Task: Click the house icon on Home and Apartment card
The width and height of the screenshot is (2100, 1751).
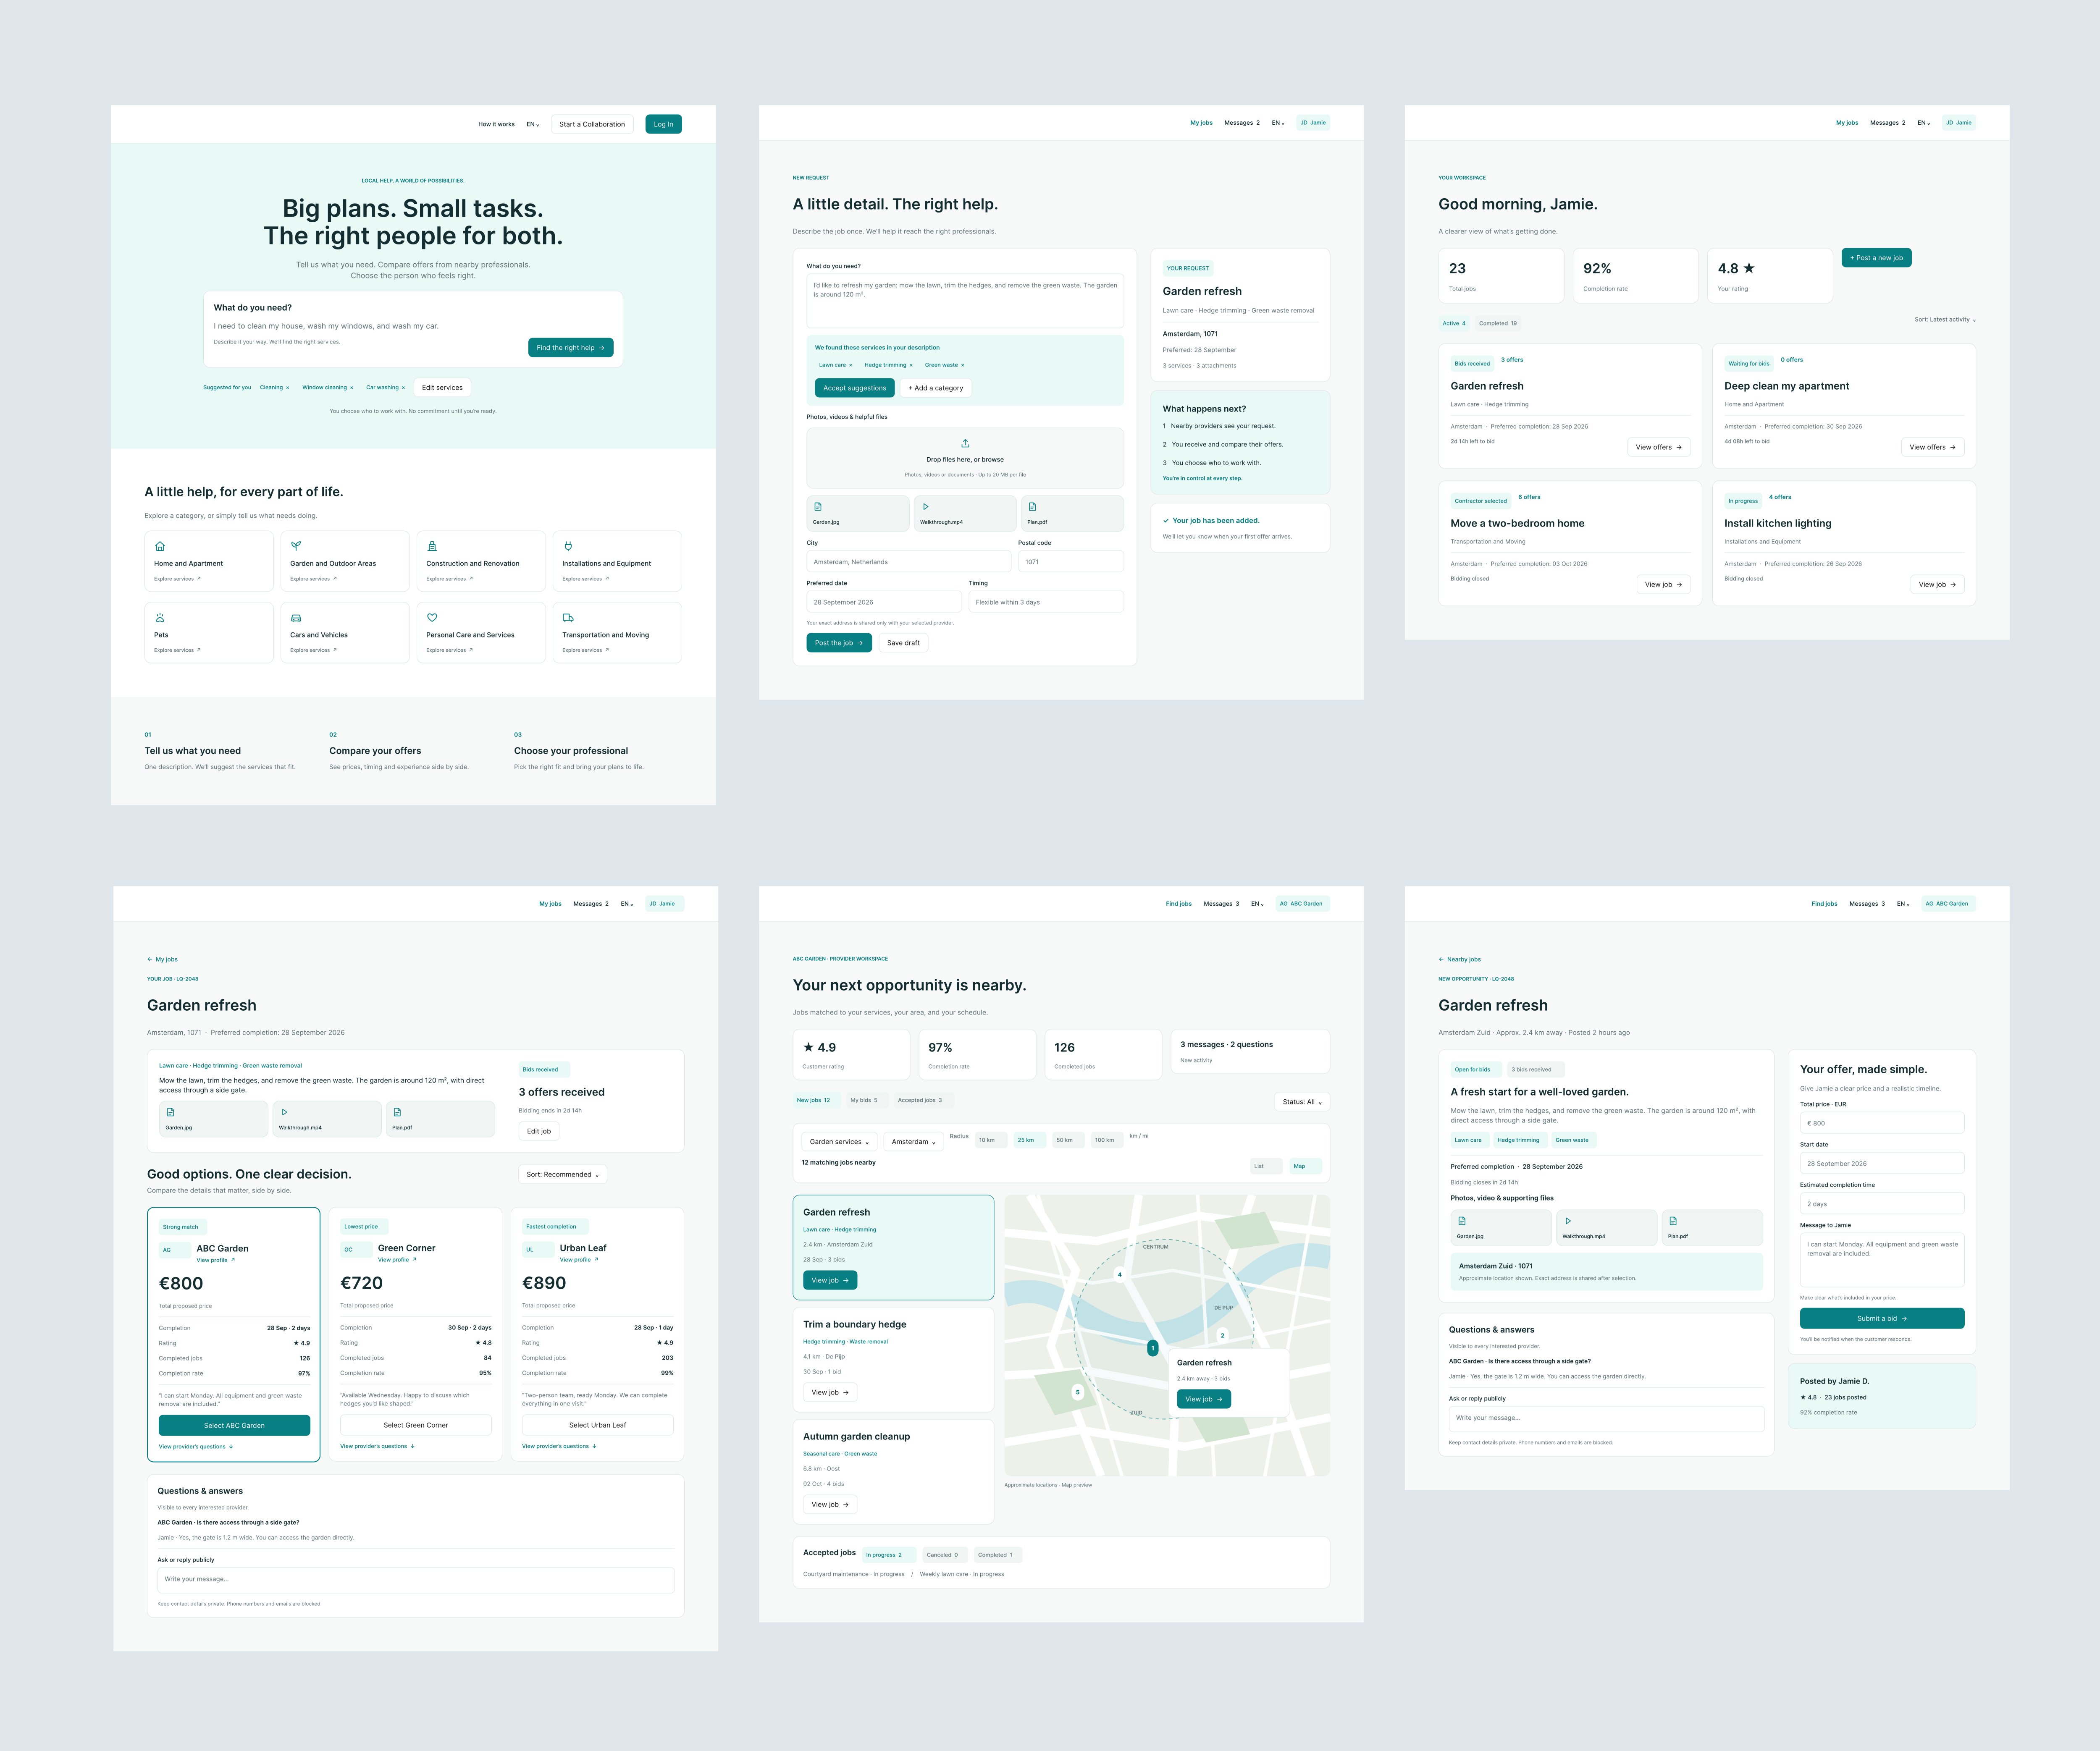Action: (160, 546)
